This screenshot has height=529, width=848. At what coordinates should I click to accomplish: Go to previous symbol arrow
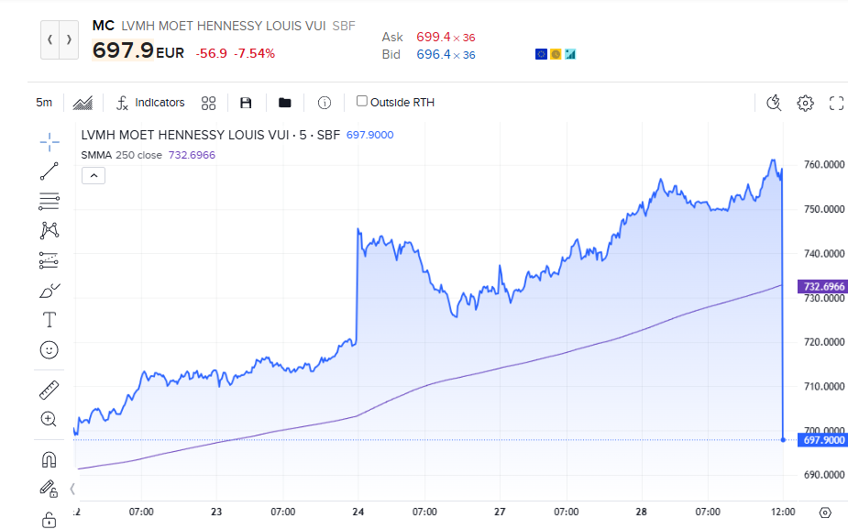pos(50,39)
